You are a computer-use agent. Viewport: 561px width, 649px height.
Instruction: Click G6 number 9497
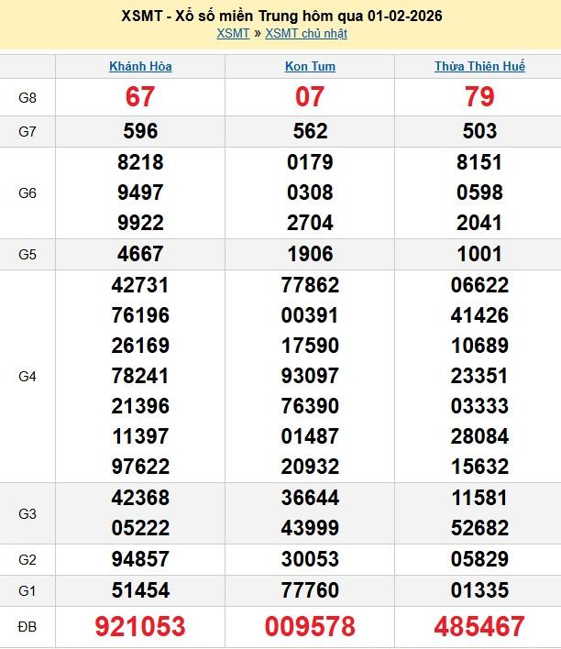click(140, 192)
